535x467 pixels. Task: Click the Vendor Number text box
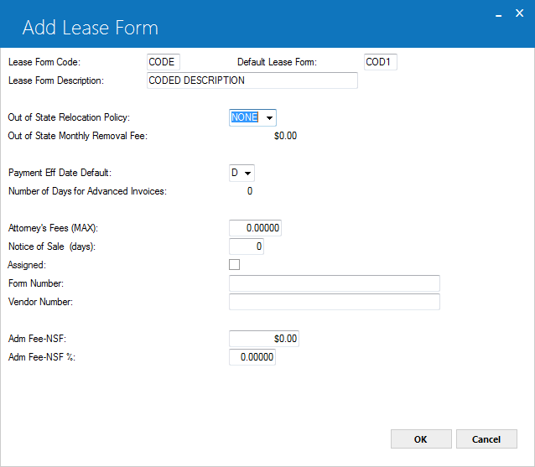tap(335, 302)
